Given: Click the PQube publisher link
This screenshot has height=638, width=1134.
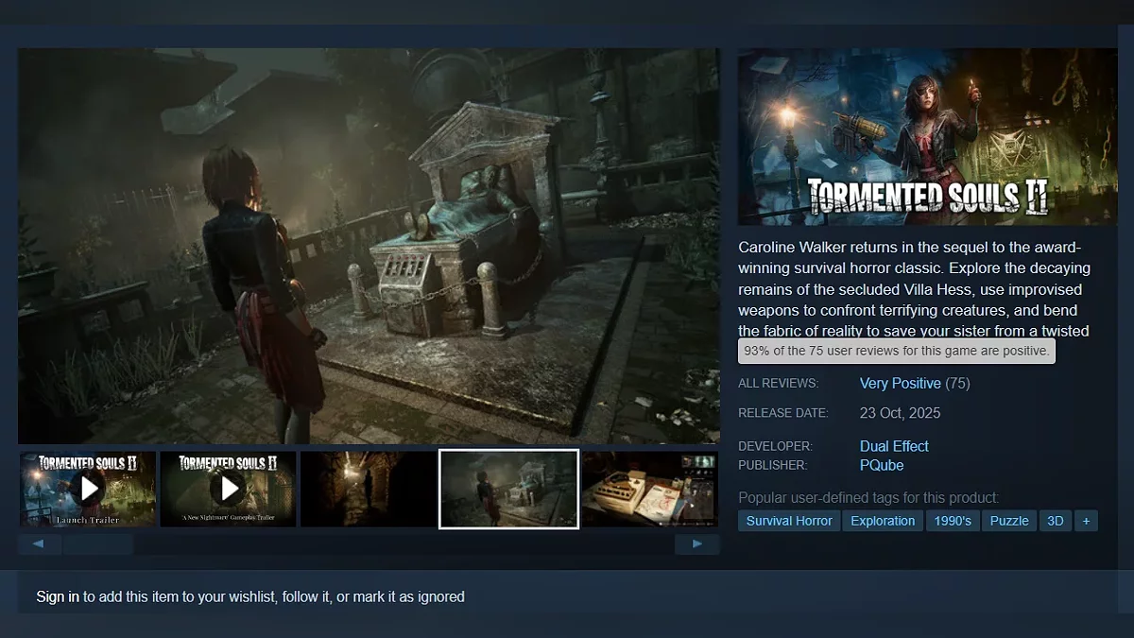Looking at the screenshot, I should click(882, 465).
